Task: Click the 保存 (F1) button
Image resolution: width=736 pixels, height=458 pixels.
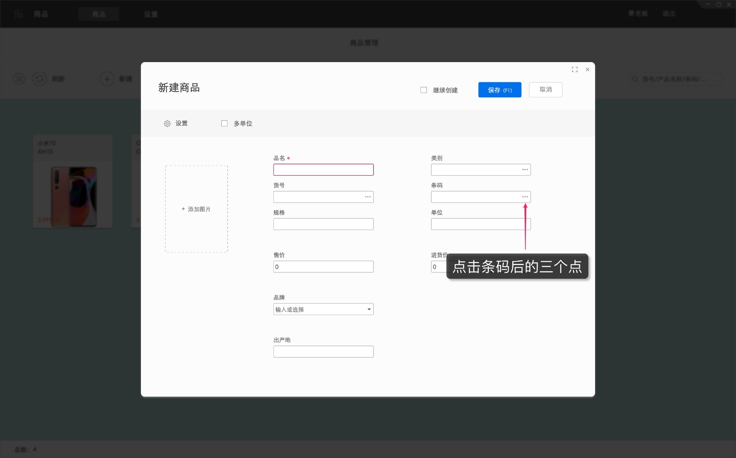Action: [x=499, y=90]
